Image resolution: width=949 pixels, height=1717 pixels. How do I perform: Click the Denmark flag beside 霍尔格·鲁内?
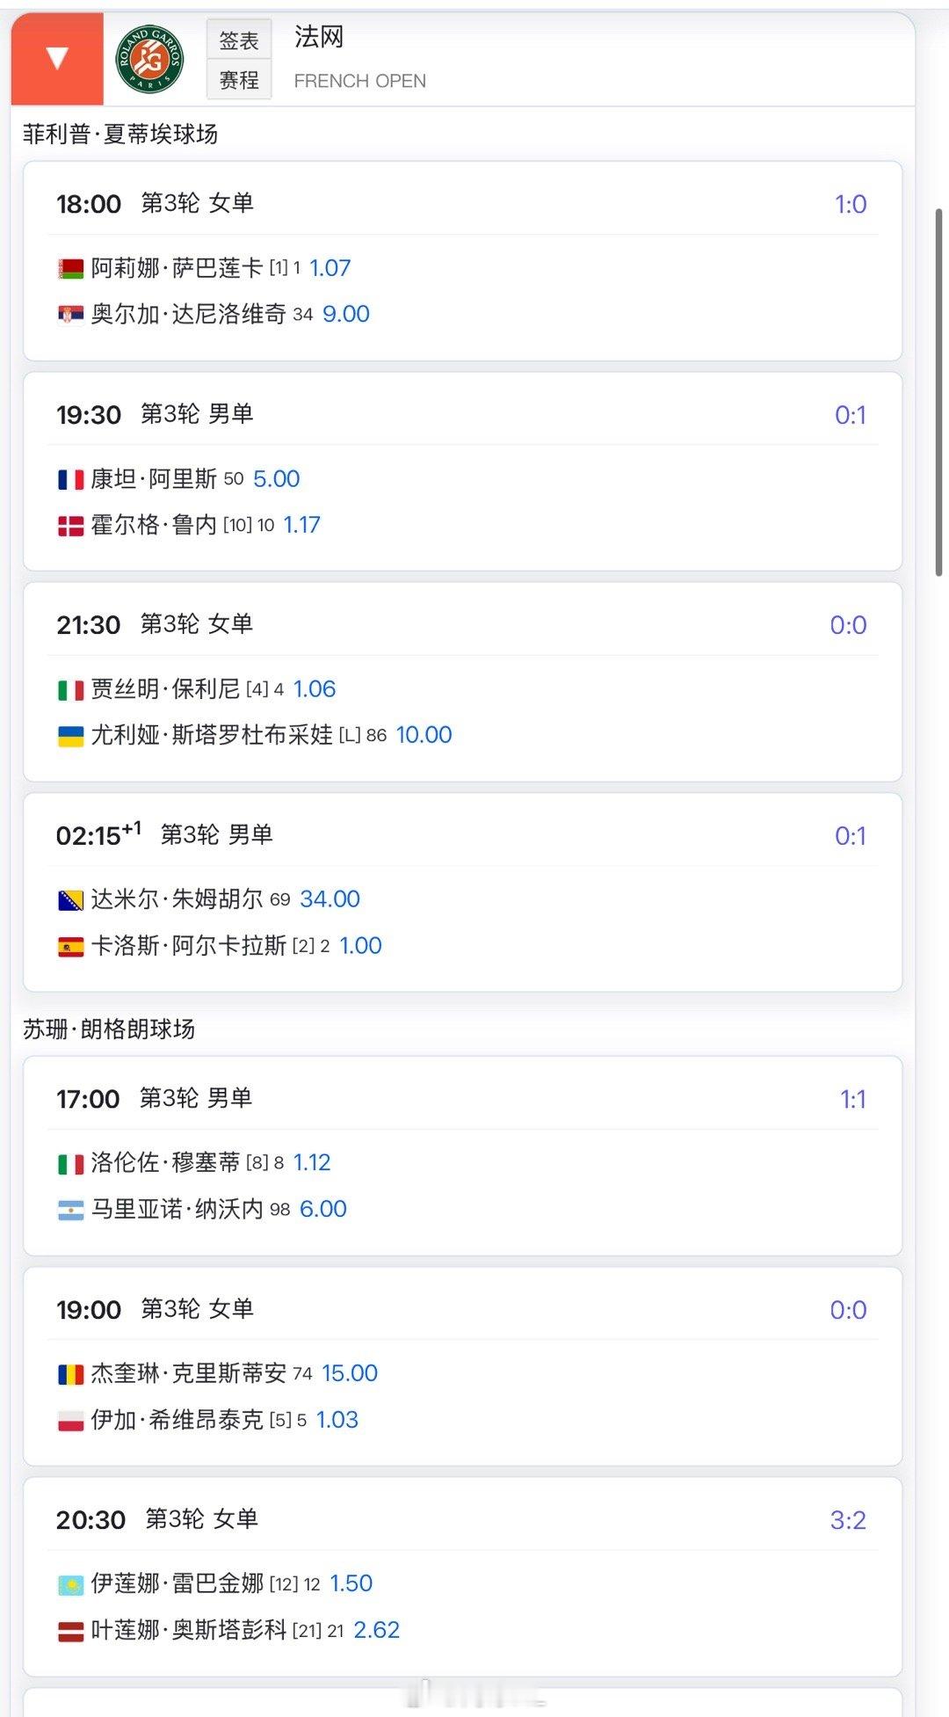click(x=70, y=526)
